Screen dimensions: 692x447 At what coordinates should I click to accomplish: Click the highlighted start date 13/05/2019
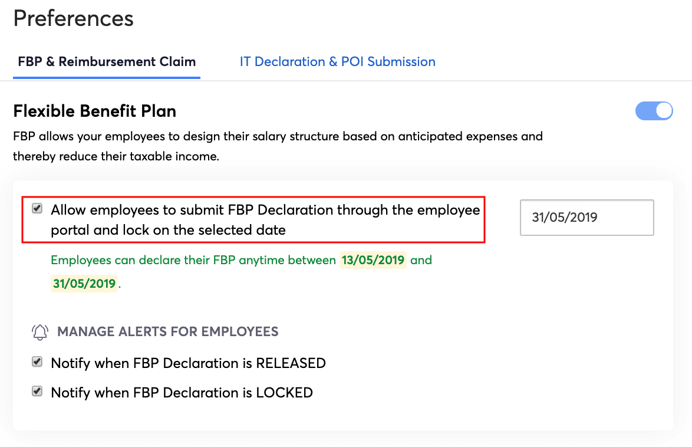(x=373, y=259)
